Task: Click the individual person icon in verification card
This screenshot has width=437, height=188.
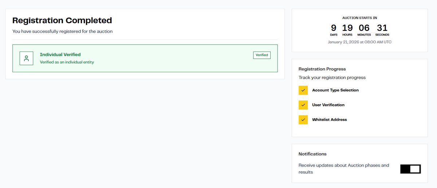Action: [x=26, y=58]
